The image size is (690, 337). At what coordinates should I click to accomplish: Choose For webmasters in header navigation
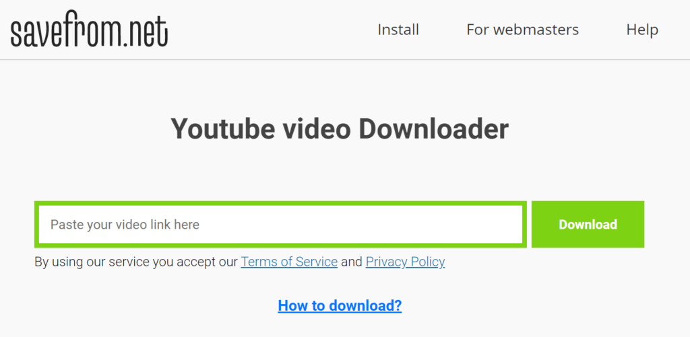tap(523, 30)
